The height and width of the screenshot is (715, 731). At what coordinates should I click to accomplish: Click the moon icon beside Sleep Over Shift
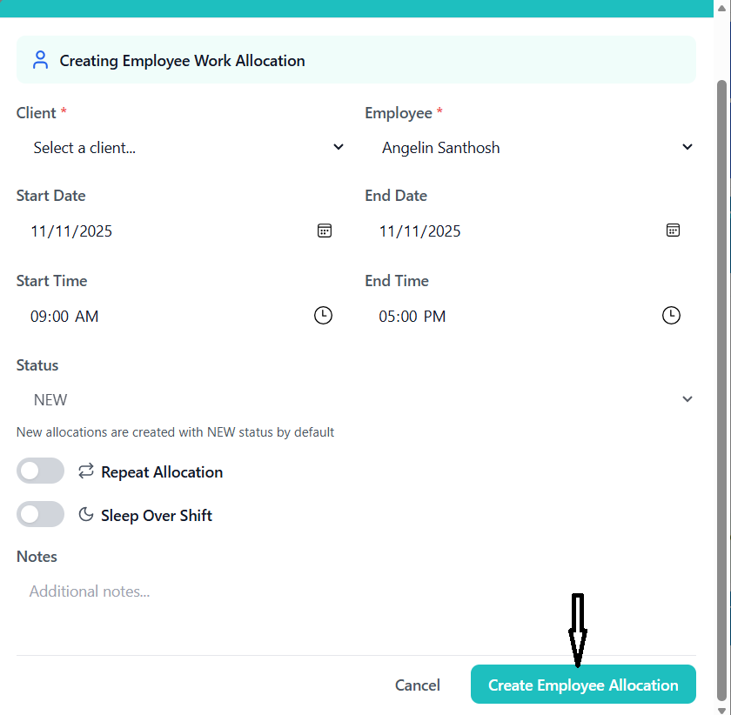point(85,515)
